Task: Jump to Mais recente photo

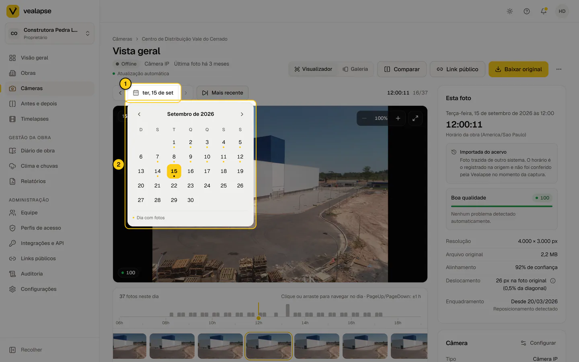Action: 222,93
